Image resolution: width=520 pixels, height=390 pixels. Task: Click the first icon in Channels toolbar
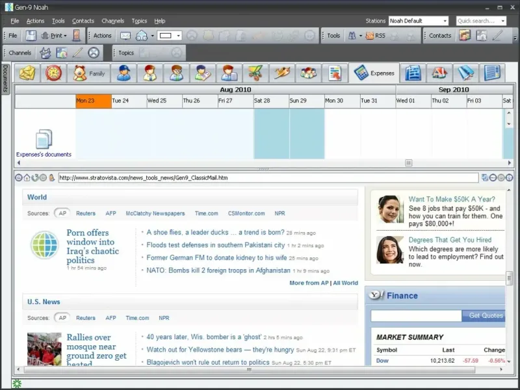click(x=45, y=53)
